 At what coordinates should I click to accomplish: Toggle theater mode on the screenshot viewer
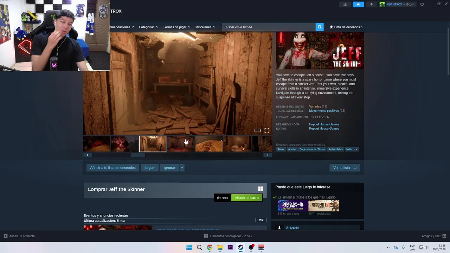pos(257,131)
